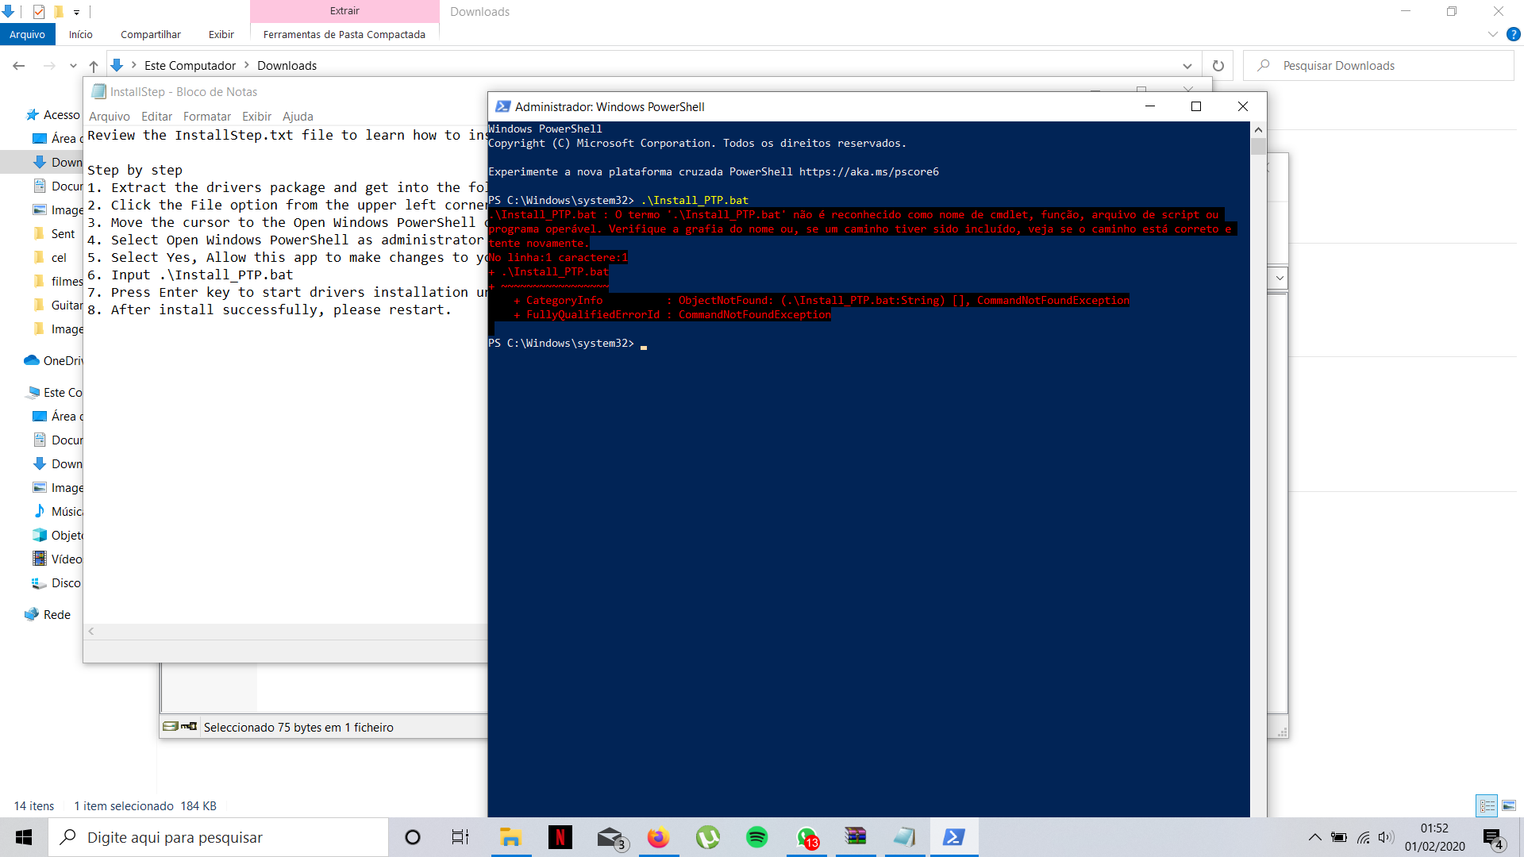
Task: Click the Task View icon
Action: (460, 837)
